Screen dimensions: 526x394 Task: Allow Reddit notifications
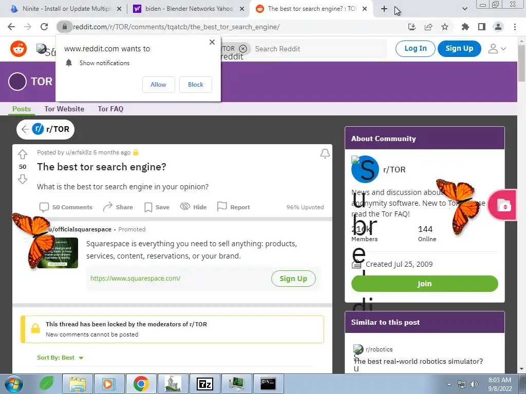(x=158, y=85)
